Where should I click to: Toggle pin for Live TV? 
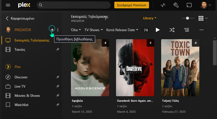(58, 86)
